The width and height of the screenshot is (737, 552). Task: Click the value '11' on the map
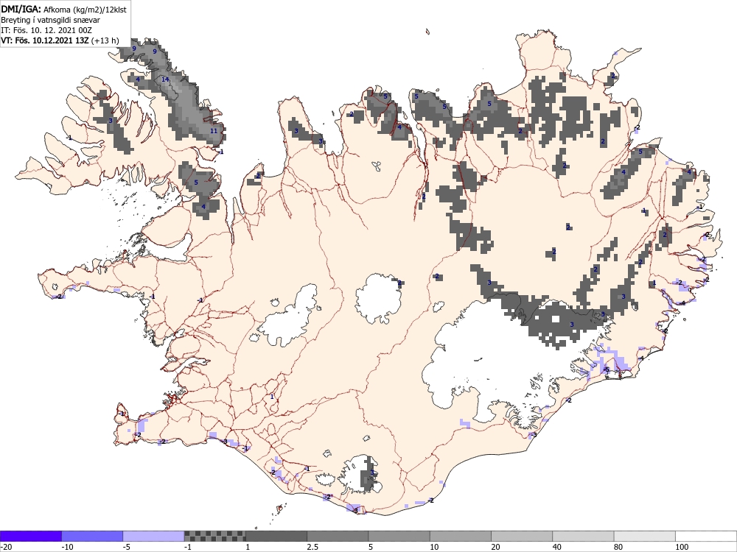coord(214,131)
